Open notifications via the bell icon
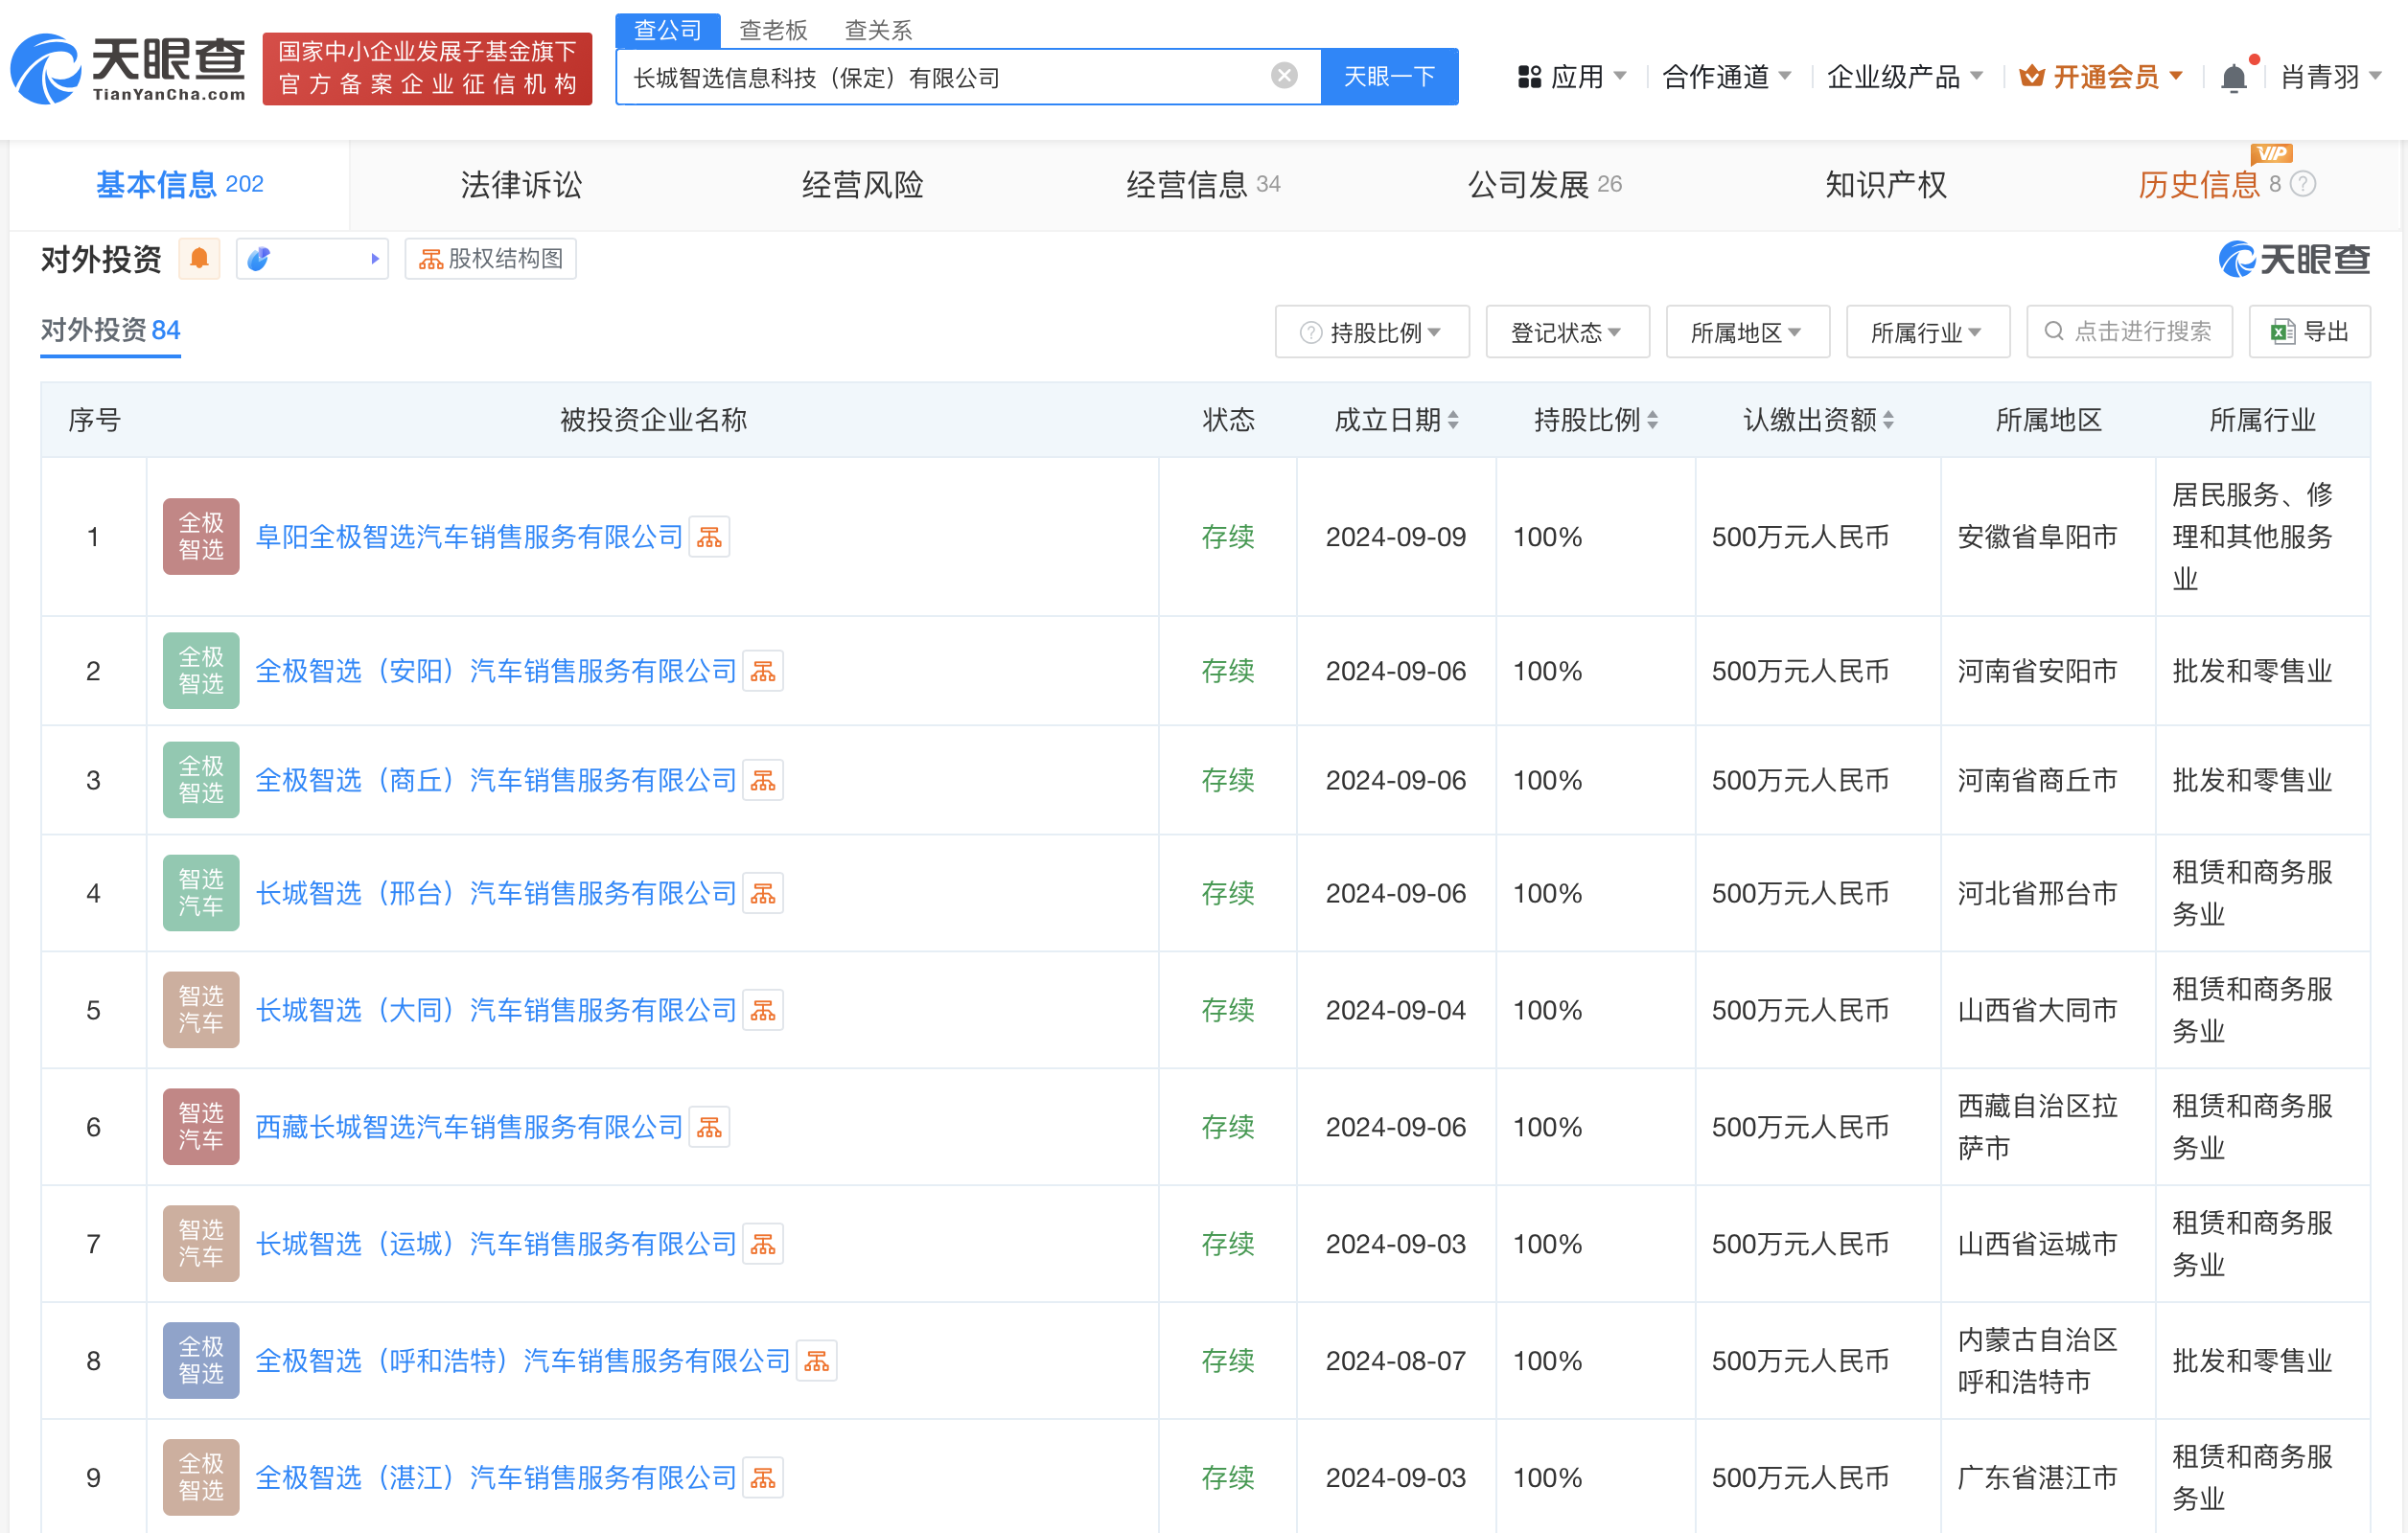 pos(2234,76)
